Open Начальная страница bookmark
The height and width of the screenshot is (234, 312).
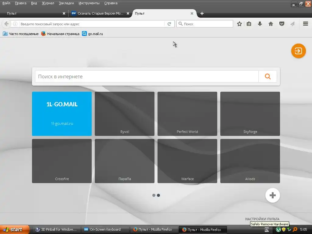click(x=60, y=34)
